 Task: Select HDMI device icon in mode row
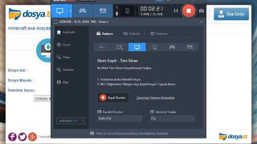[190, 47]
